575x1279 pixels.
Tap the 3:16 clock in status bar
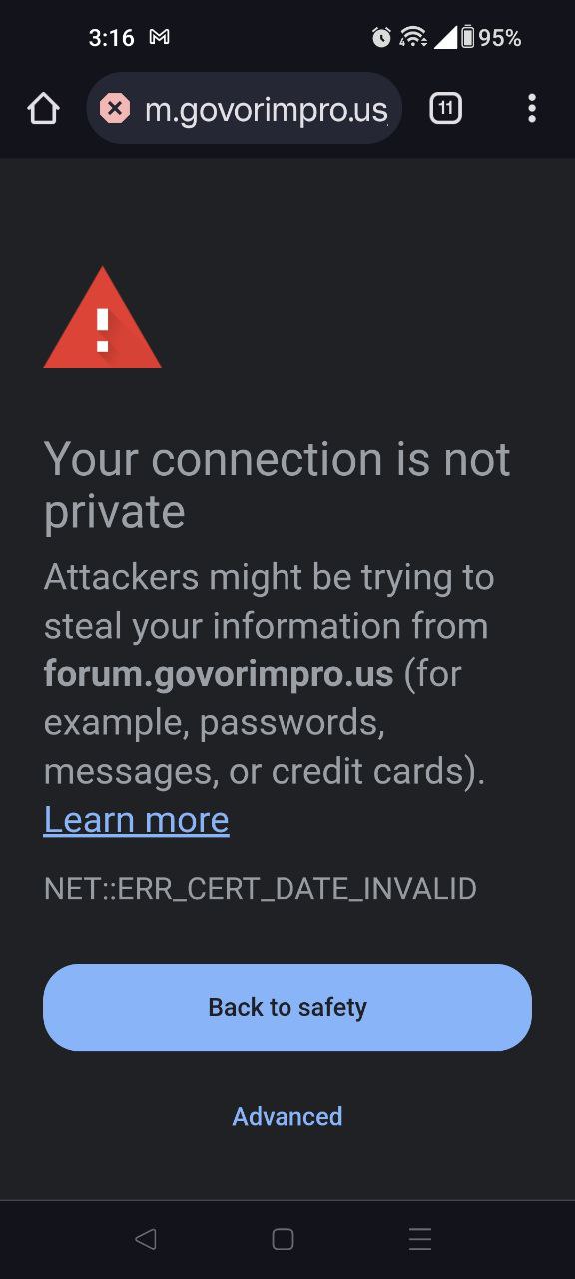pyautogui.click(x=111, y=38)
